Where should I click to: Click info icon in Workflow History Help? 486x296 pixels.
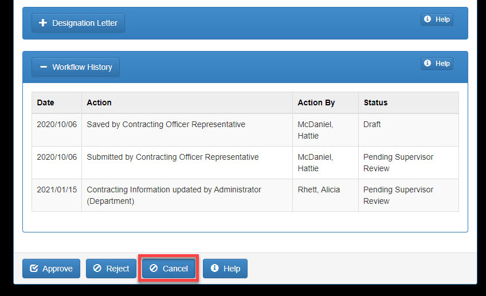click(x=428, y=64)
